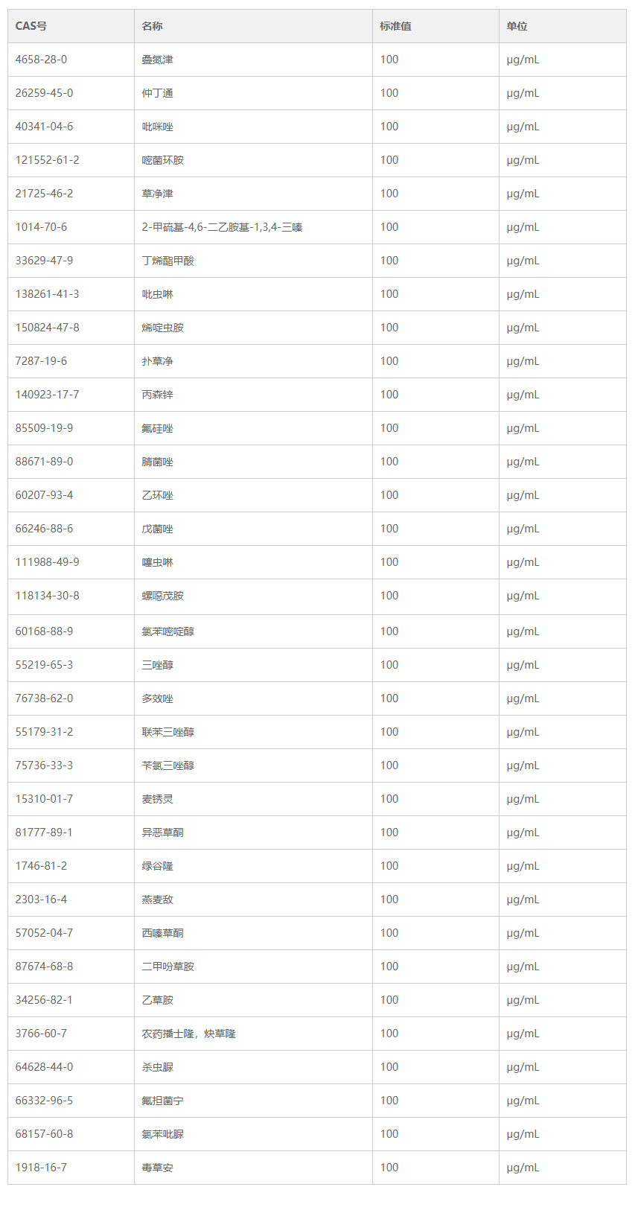This screenshot has height=1213, width=635.
Task: Click the 联苯三唑醇 name cell
Action: tap(167, 732)
